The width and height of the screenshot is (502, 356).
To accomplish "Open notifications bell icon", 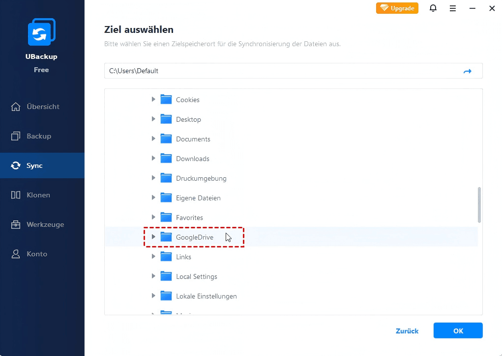I will (433, 8).
